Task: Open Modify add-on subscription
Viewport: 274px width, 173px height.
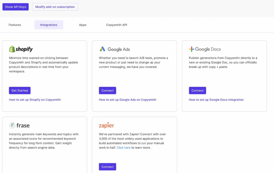Action: click(x=55, y=7)
